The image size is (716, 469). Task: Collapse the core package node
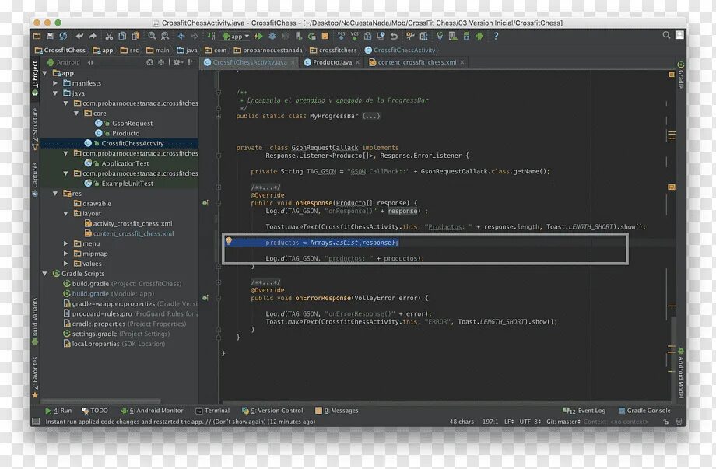(76, 113)
